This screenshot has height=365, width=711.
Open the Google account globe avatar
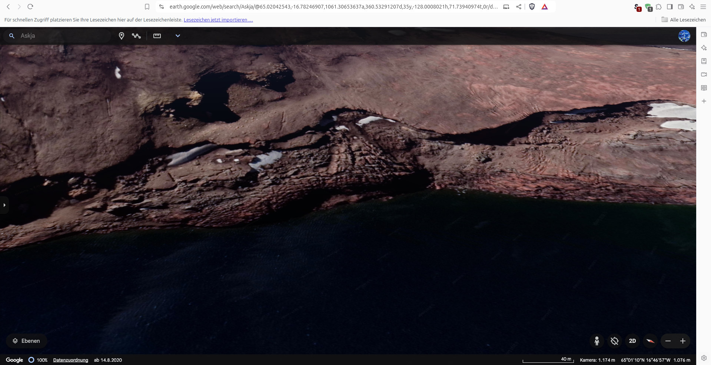[x=684, y=36]
